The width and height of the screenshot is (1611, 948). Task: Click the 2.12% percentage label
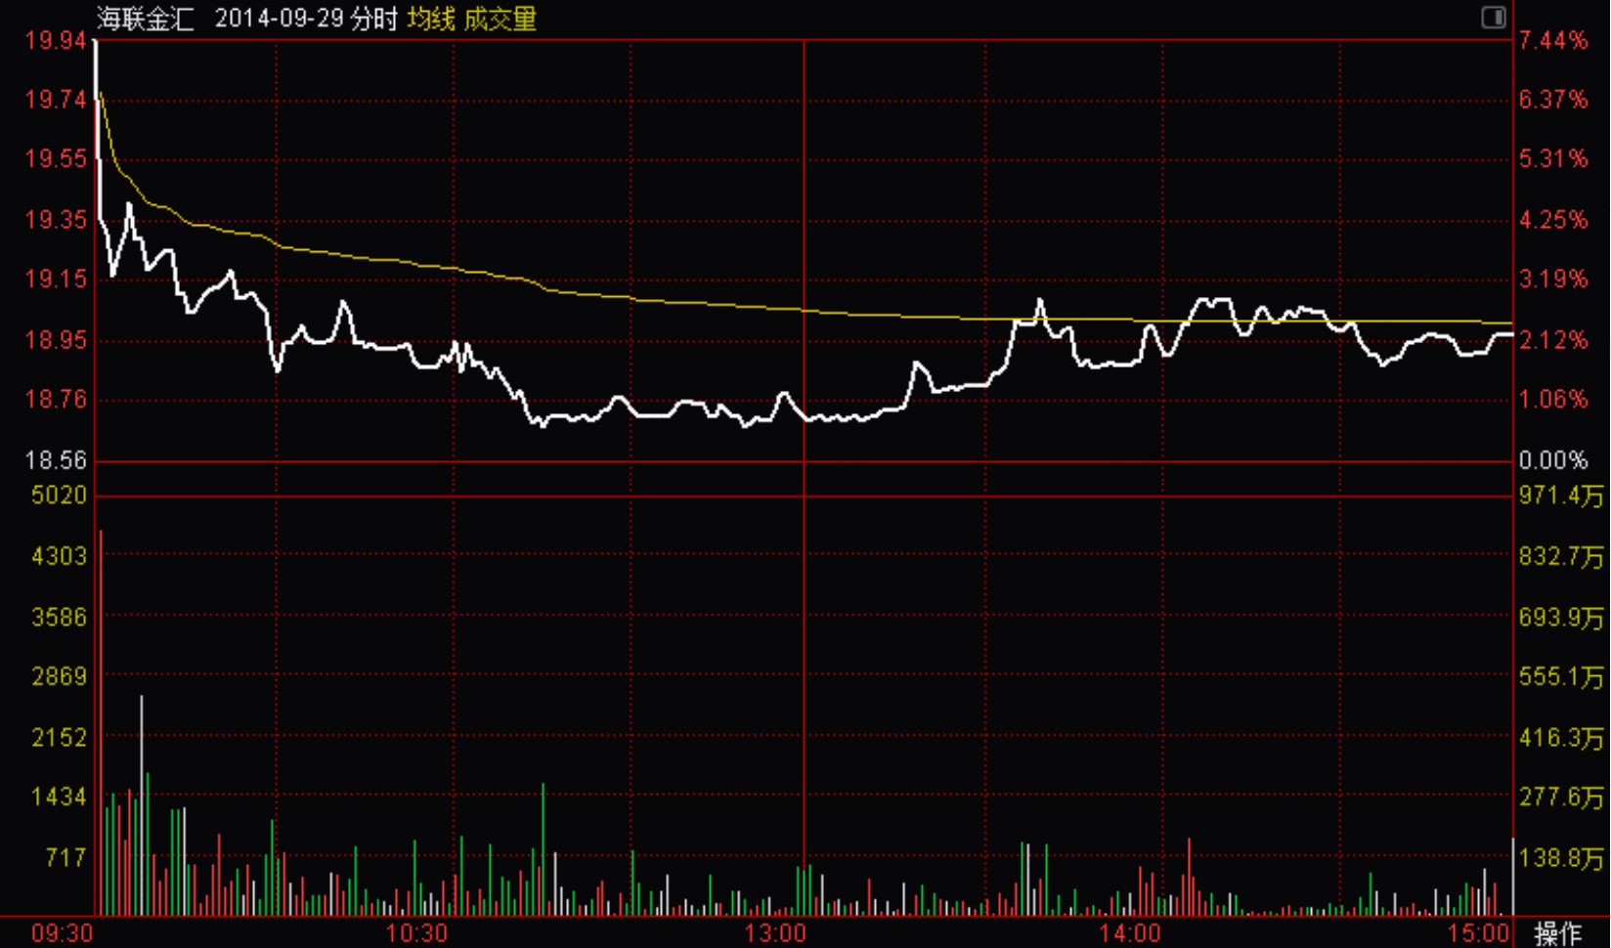(x=1553, y=340)
